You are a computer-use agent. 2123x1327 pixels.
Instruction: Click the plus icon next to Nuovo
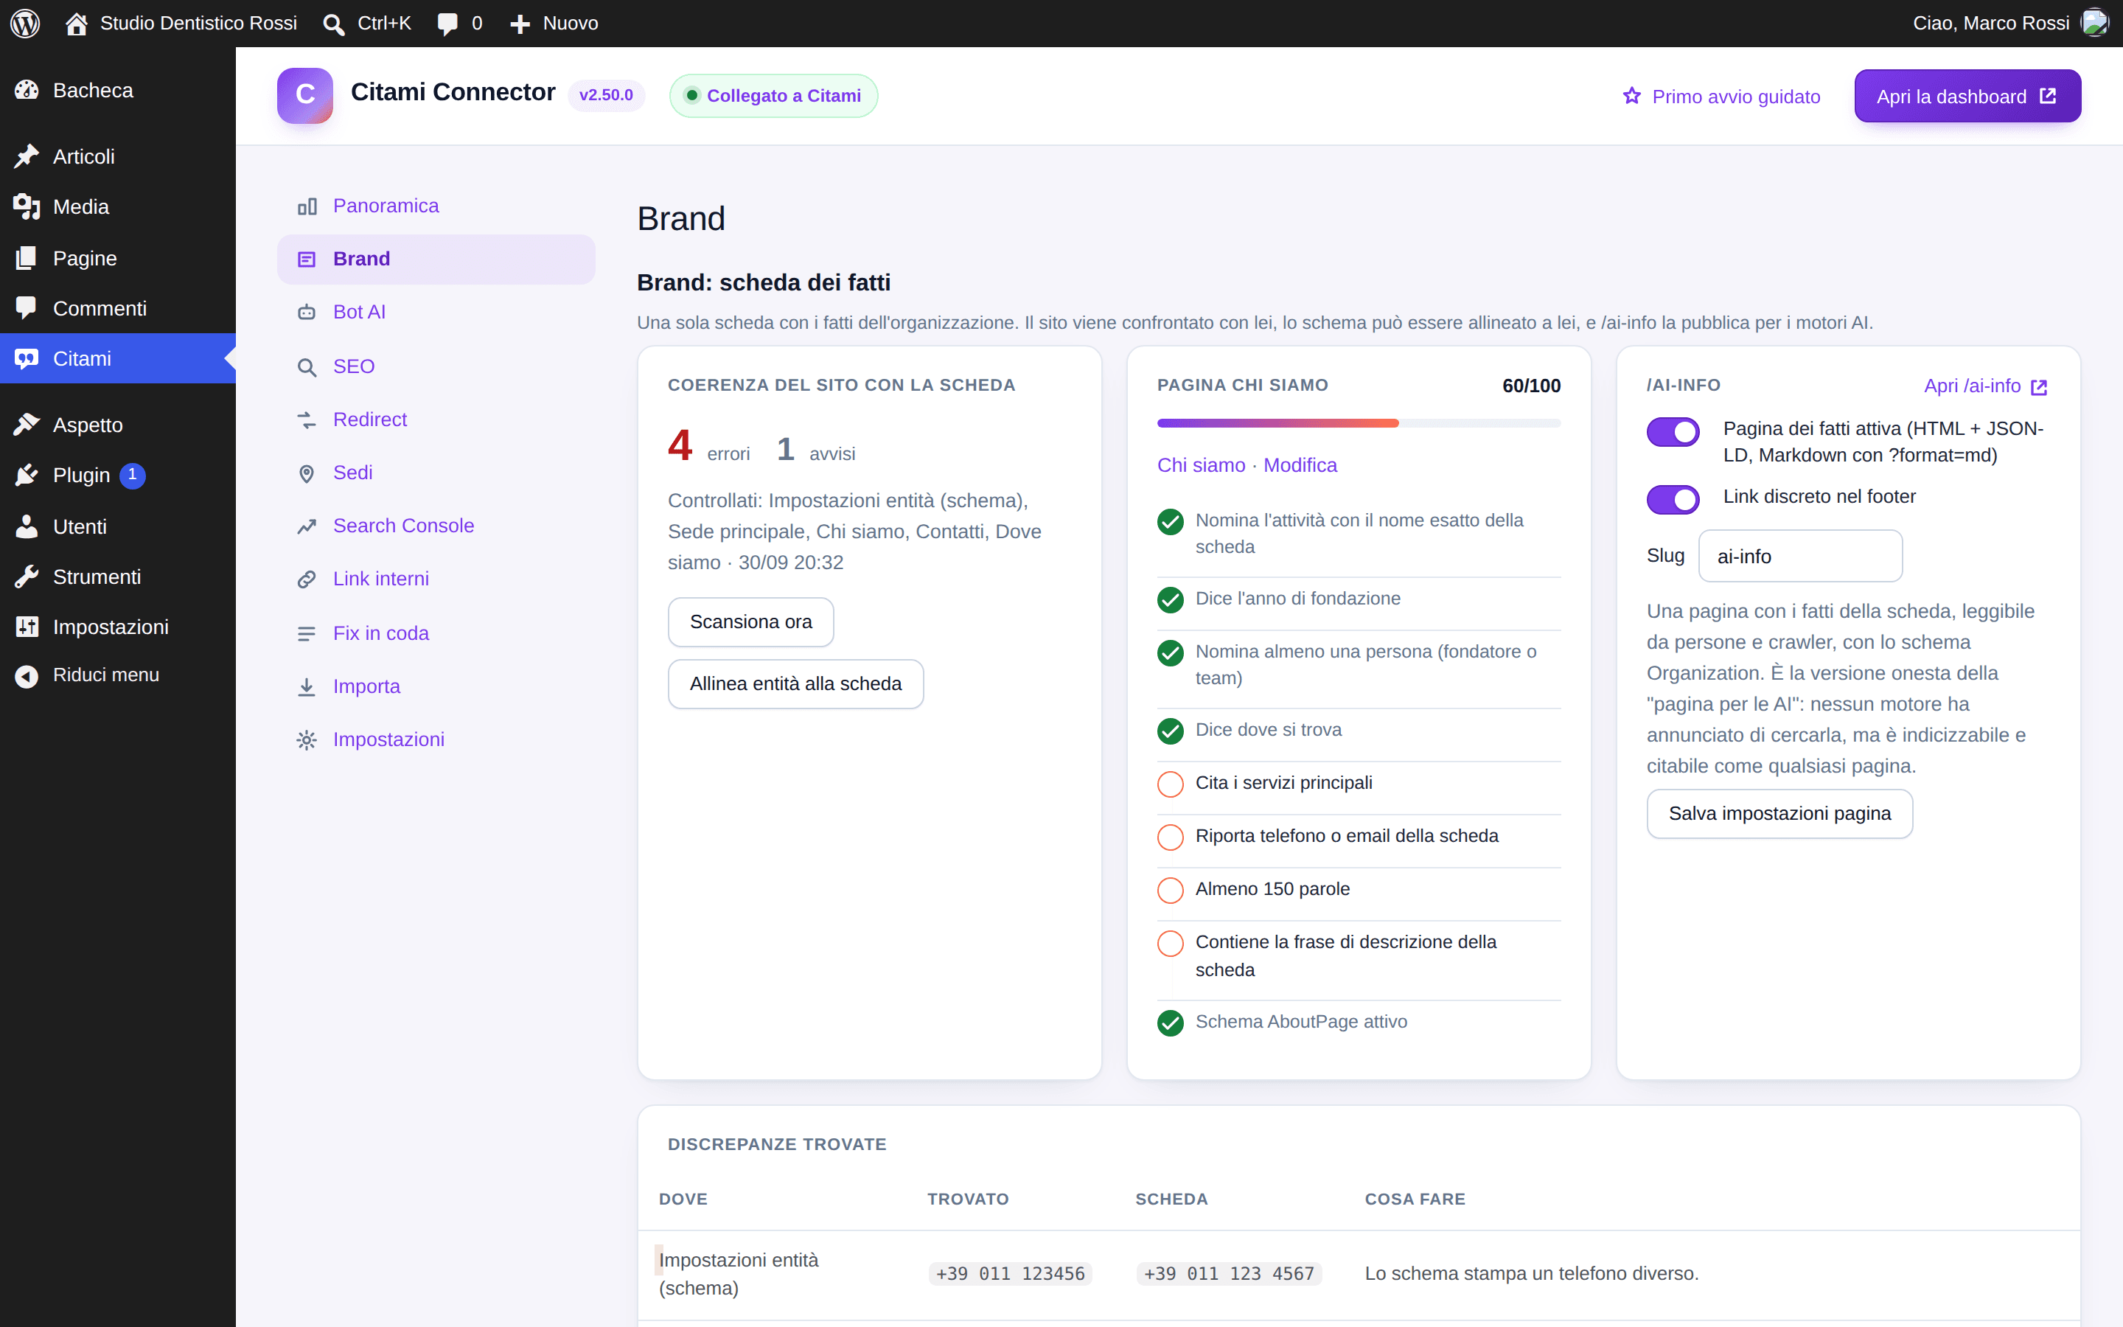pos(520,24)
